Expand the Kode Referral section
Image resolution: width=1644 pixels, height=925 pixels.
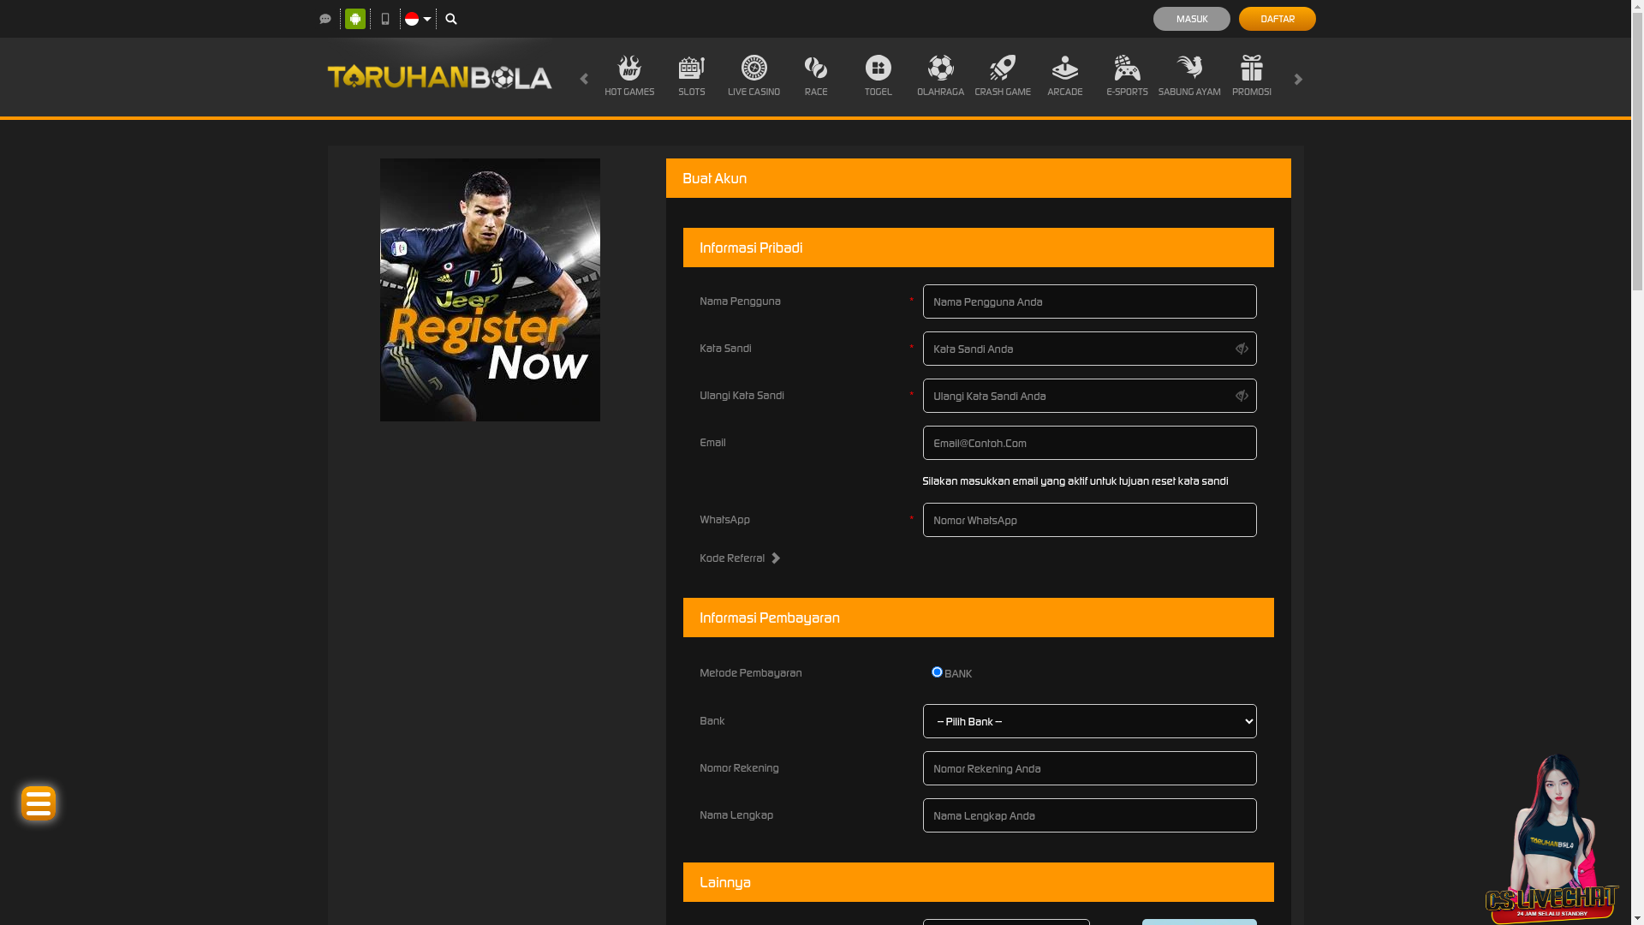740,558
